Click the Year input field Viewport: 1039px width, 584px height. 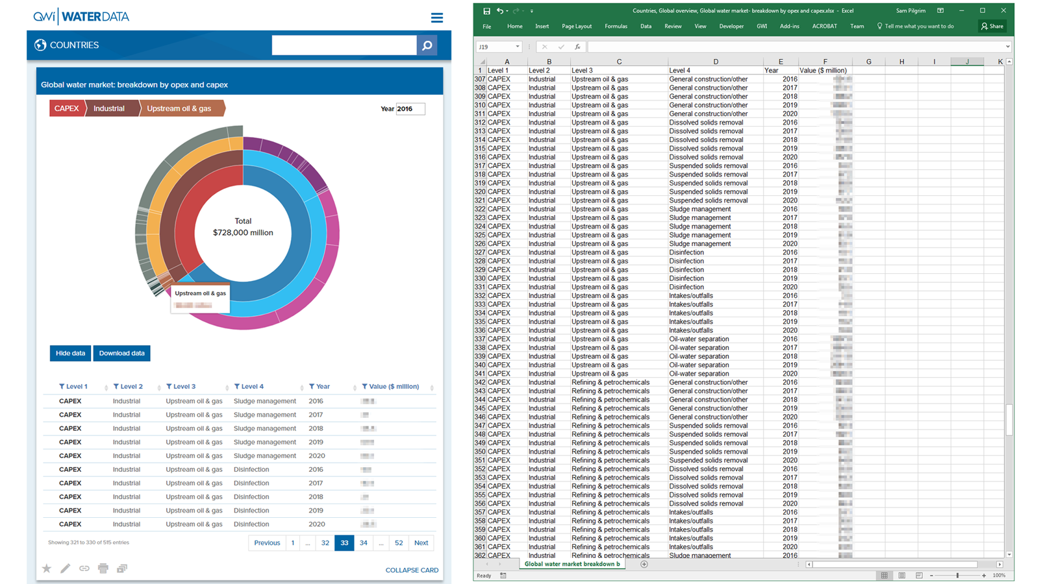click(x=410, y=109)
